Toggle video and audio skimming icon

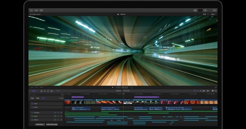pos(195,91)
